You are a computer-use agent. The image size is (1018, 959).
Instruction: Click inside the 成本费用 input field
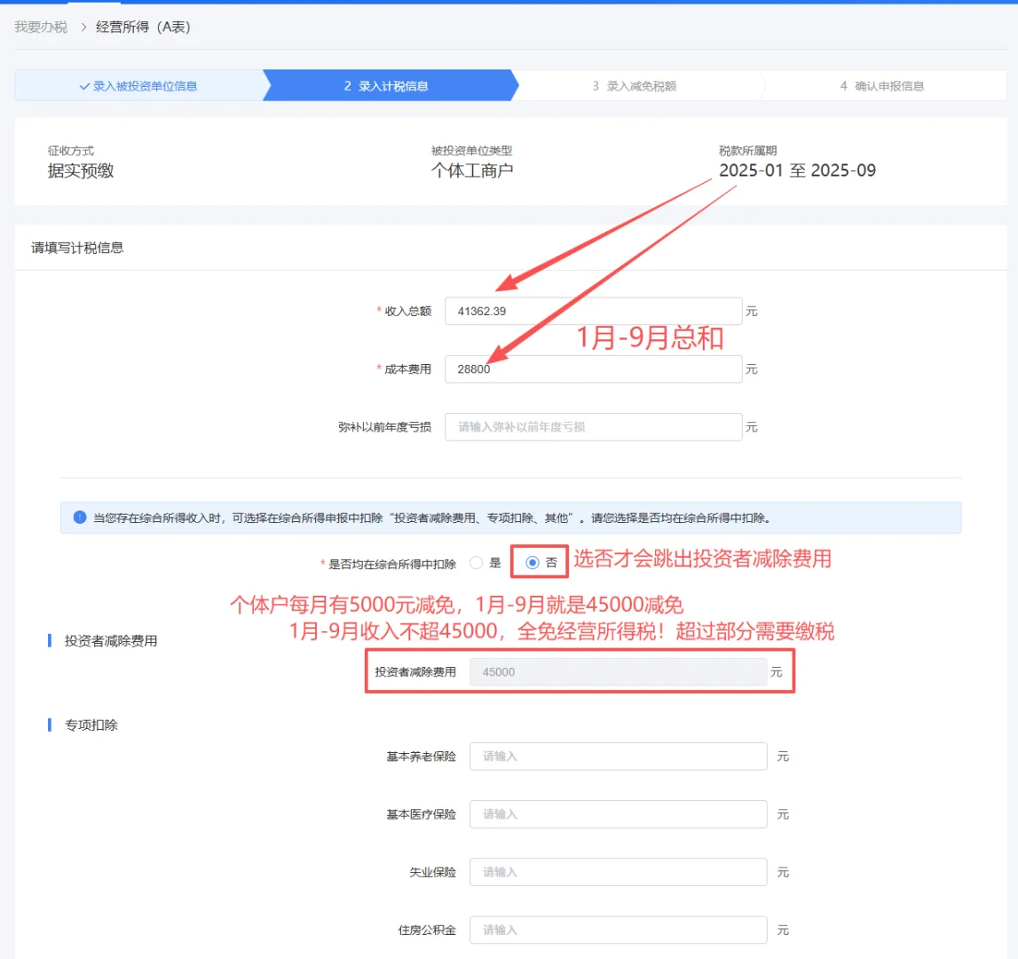(x=593, y=369)
